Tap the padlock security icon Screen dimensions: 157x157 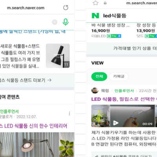click(105, 3)
